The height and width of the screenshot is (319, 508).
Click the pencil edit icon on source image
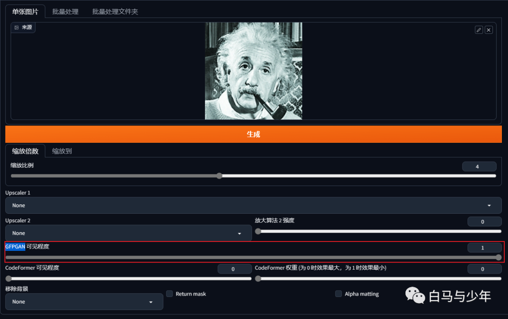[479, 30]
